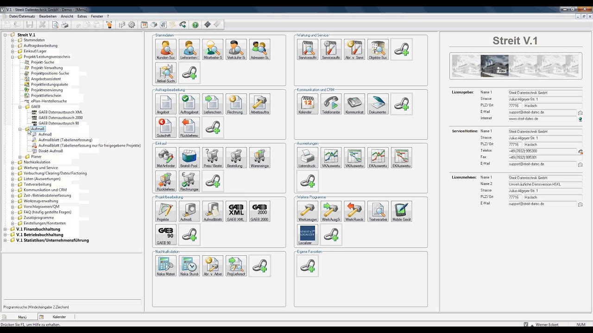Click the Streit V.1 building banner image

pyautogui.click(x=516, y=66)
